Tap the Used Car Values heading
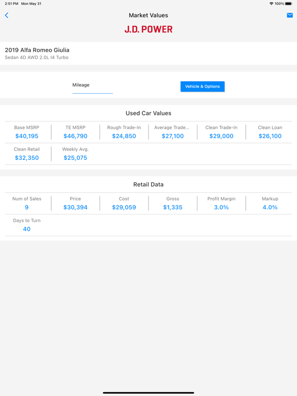The width and height of the screenshot is (297, 396). [148, 113]
